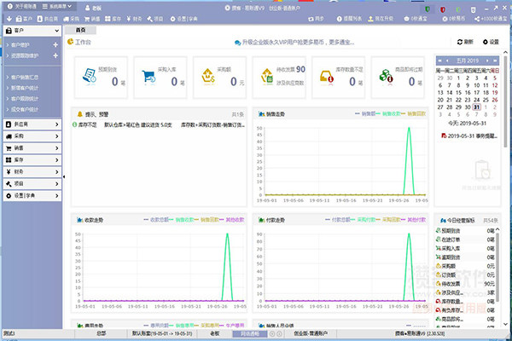Open the 客户 module dropdown in sidebar
The height and width of the screenshot is (341, 512).
(x=32, y=31)
